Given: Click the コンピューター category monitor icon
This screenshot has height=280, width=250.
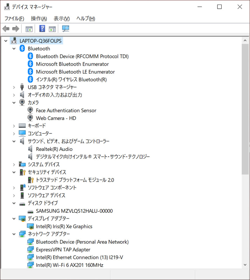Looking at the screenshot, I should 22,133.
